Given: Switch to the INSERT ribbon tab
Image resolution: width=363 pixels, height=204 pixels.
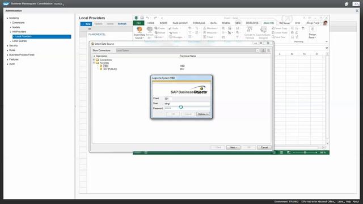Looking at the screenshot, I should (x=163, y=23).
